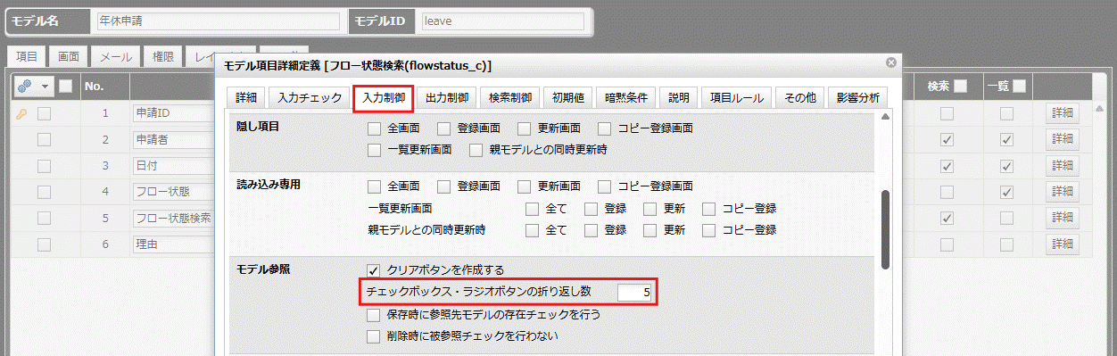Viewport: 1117px width, 356px height.
Task: Switch to the 影響分析 tab
Action: pos(857,97)
